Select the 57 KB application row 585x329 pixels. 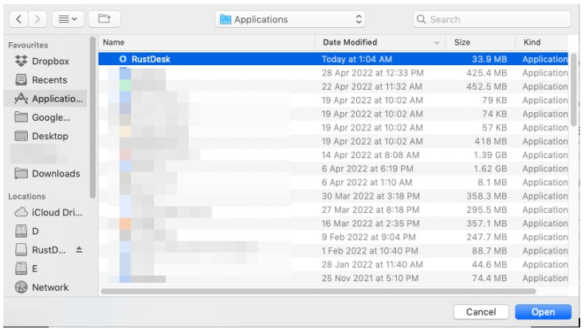click(333, 128)
